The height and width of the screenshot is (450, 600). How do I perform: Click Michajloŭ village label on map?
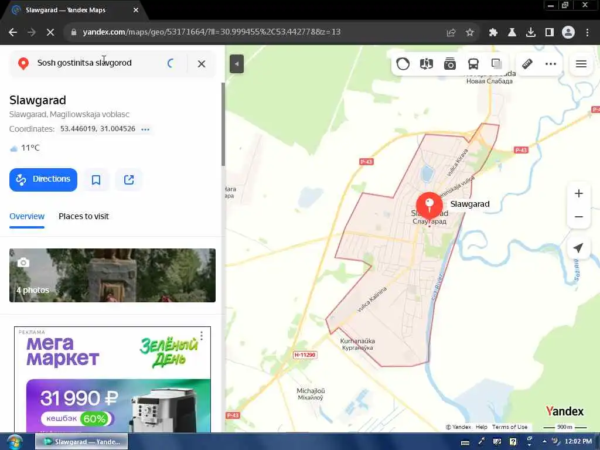(x=311, y=394)
